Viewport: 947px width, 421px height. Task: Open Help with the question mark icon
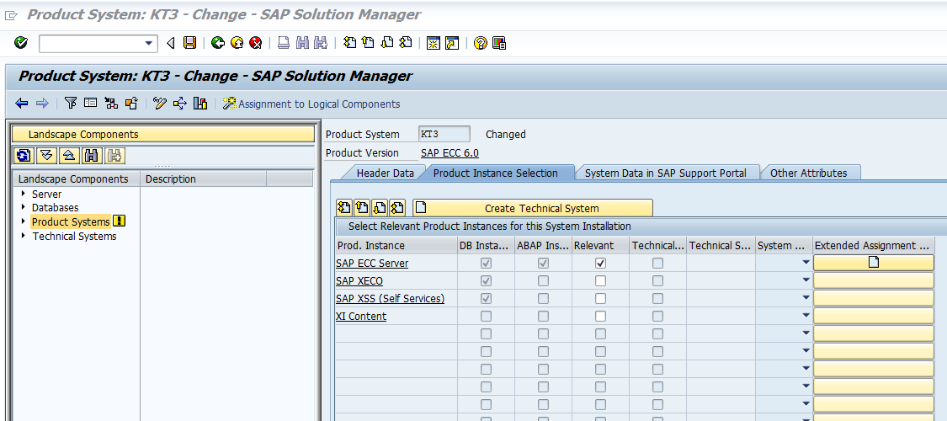(x=481, y=43)
